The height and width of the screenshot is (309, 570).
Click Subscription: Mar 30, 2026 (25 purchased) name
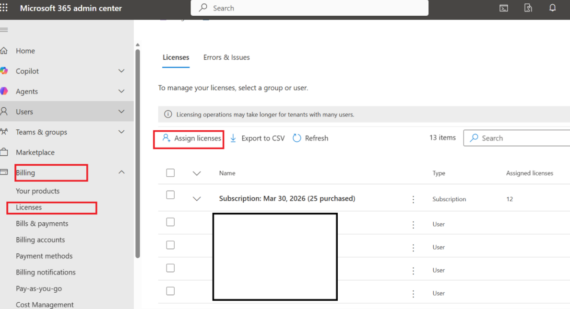[287, 199]
